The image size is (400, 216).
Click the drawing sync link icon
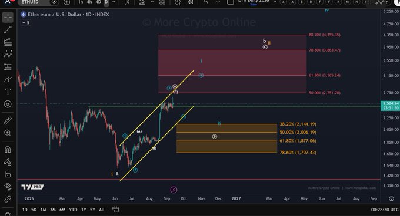[x=8, y=199]
